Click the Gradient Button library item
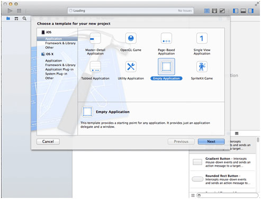The height and width of the screenshot is (199, 261). [222, 162]
